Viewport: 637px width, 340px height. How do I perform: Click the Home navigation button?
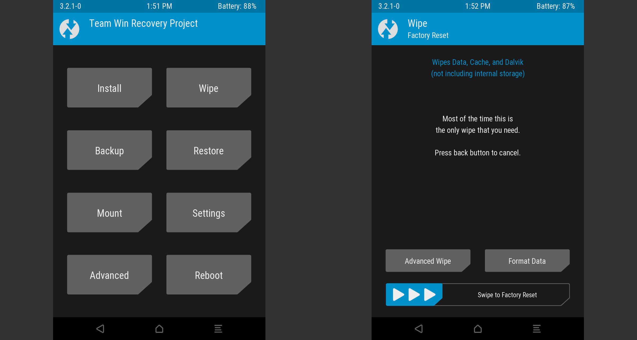tap(159, 329)
